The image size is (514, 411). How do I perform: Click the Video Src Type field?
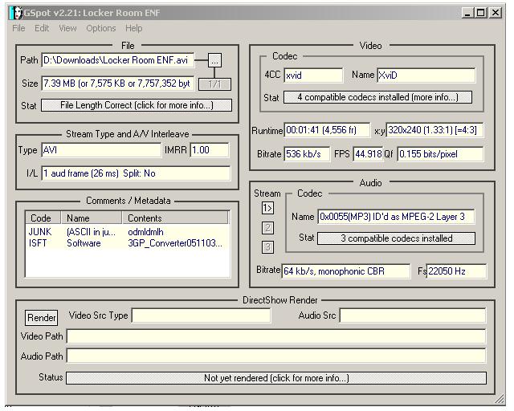[201, 315]
